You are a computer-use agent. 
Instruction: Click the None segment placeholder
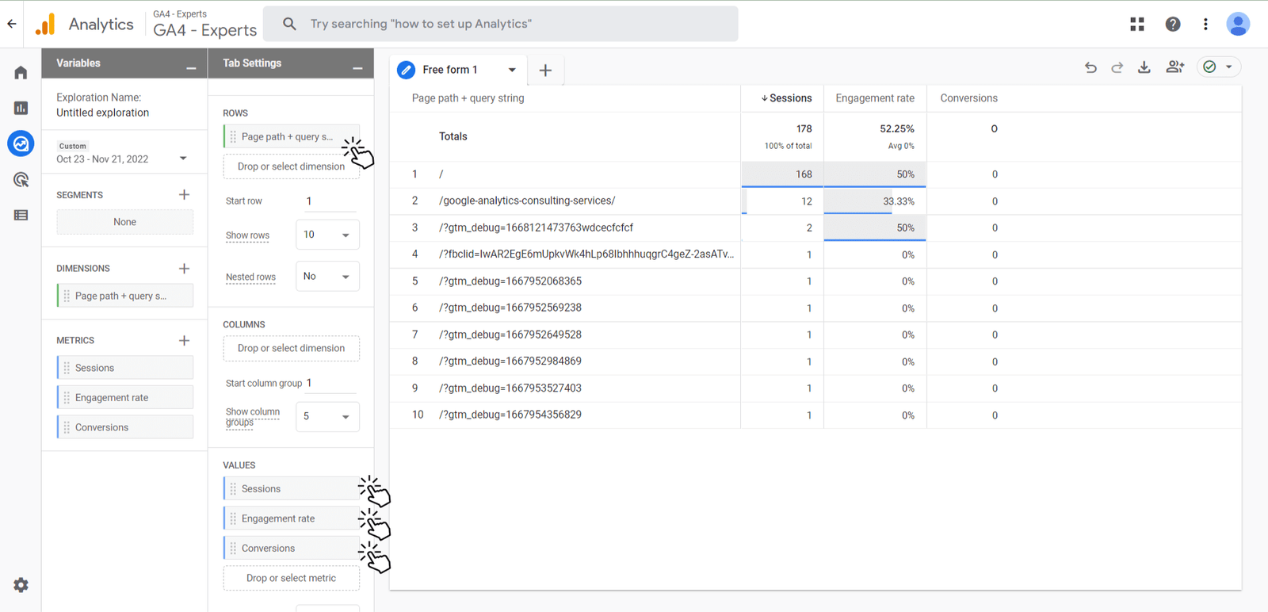point(124,222)
